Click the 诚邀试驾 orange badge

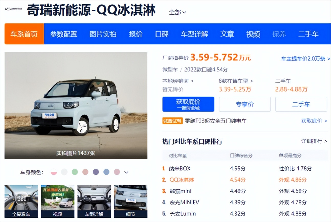(x=172, y=121)
